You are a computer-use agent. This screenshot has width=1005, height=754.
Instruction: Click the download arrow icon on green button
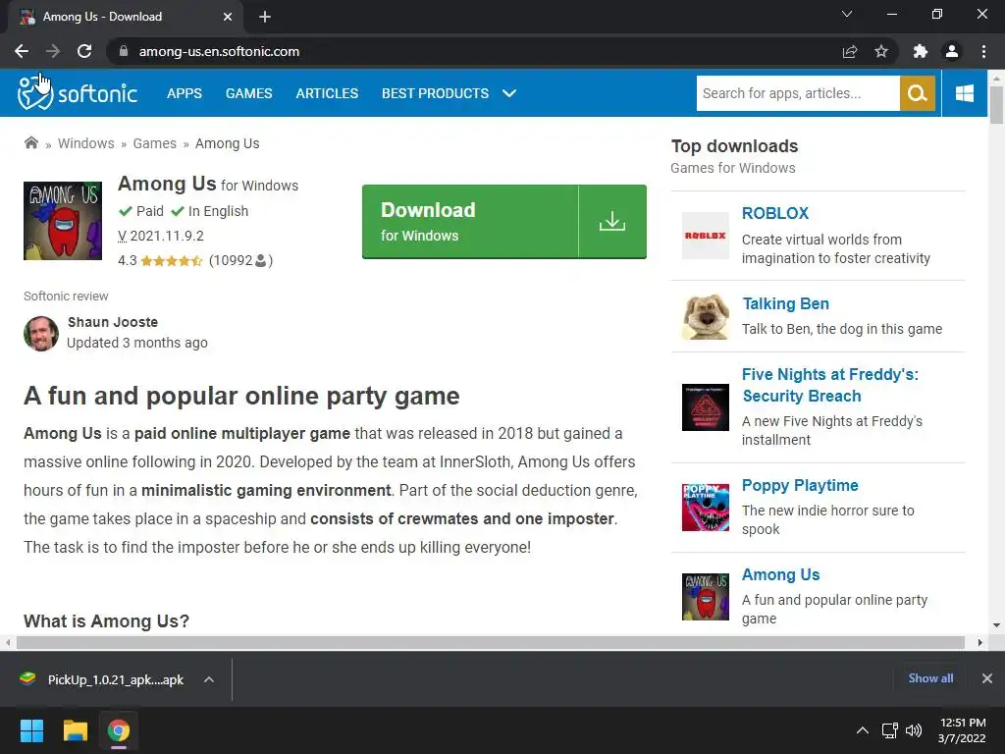pos(612,221)
